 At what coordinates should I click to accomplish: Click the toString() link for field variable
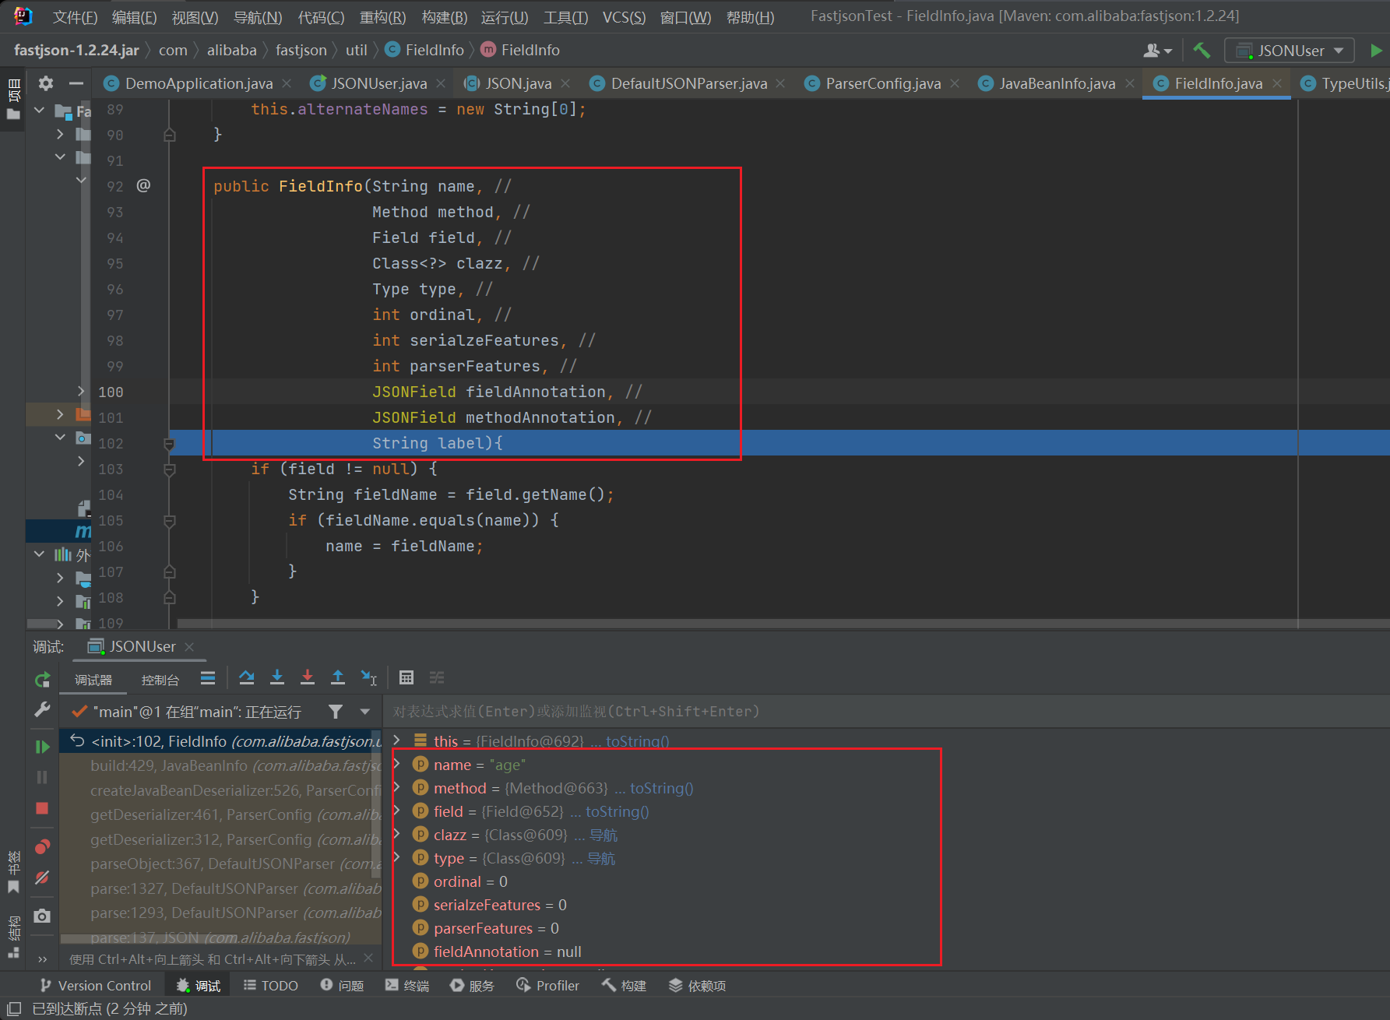[x=617, y=811]
